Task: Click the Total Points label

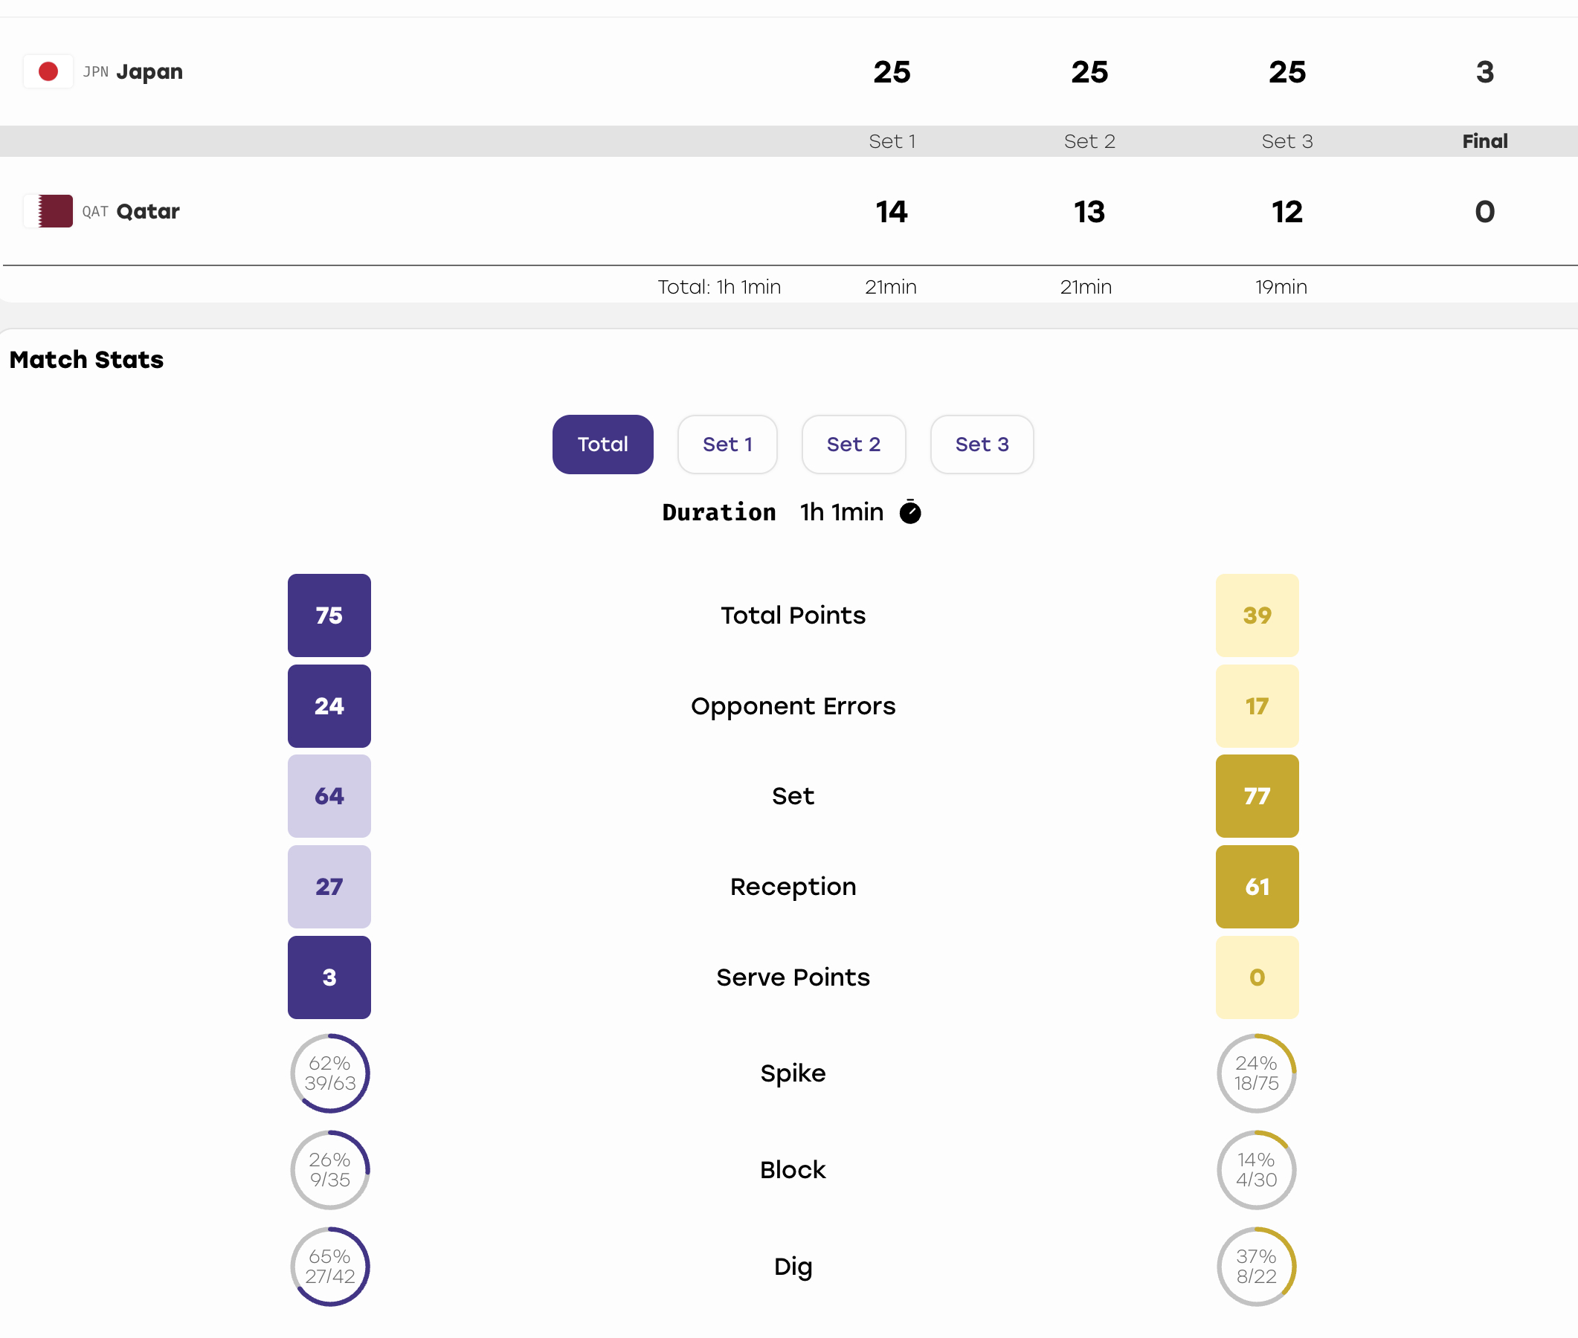Action: [x=793, y=615]
